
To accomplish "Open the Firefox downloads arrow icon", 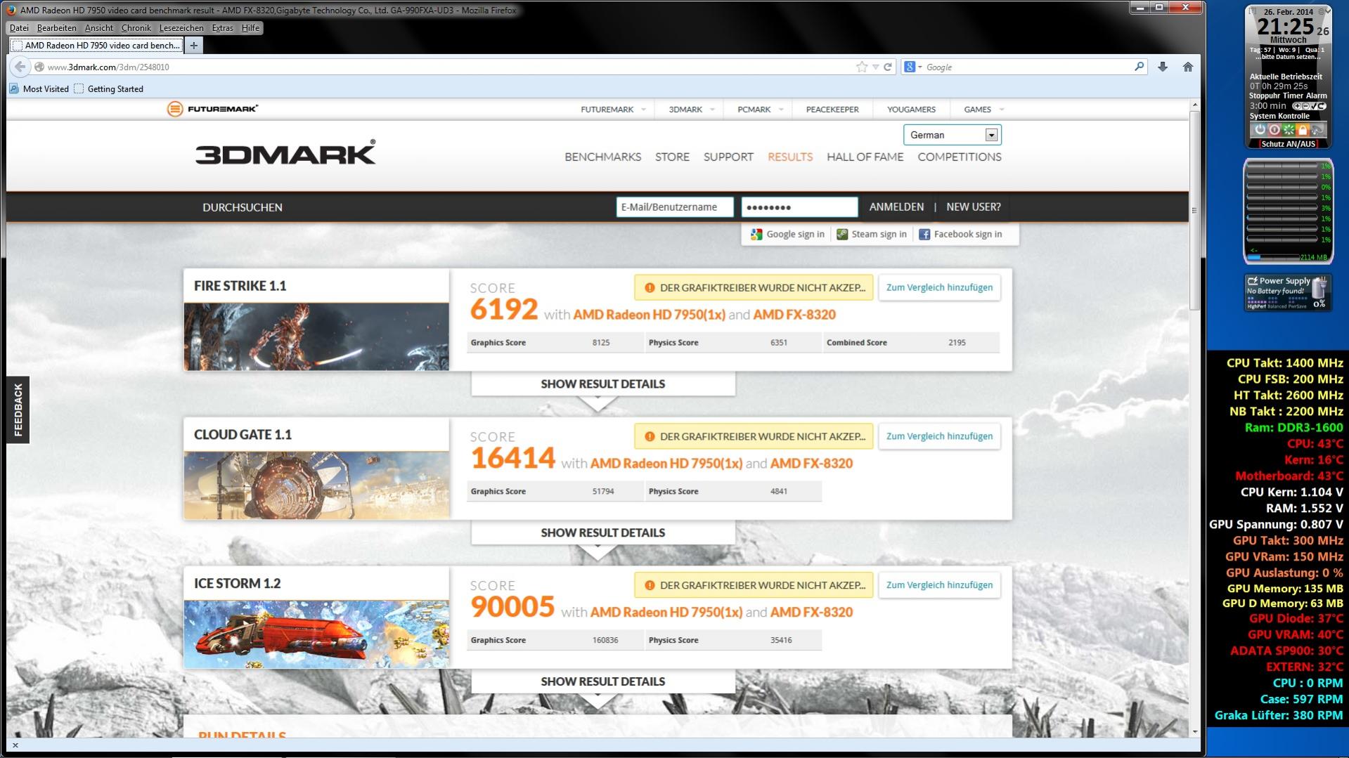I will coord(1163,67).
